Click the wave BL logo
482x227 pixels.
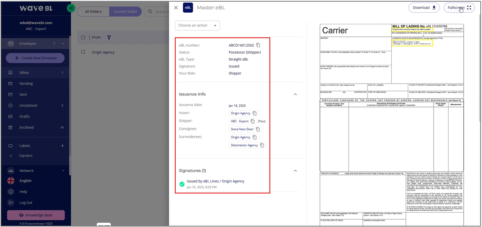36,8
